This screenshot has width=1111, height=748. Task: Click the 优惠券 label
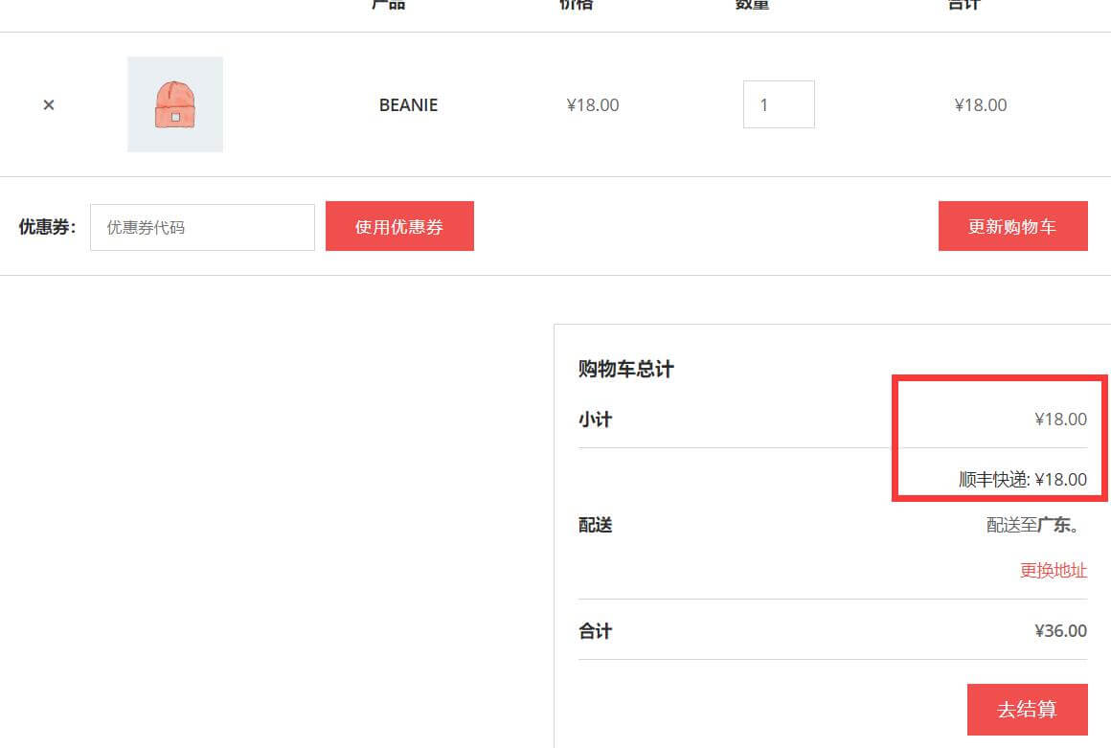47,228
